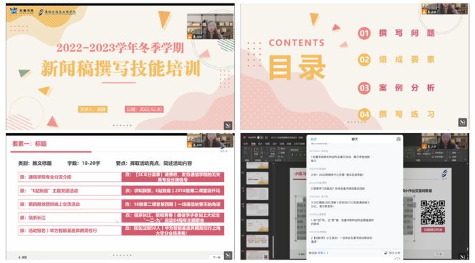Click the red 扫码提交作业 button under QR code
This screenshot has width=475, height=263.
(x=433, y=230)
